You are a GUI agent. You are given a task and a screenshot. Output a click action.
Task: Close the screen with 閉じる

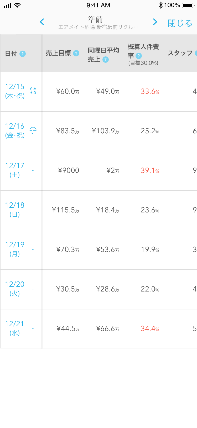[x=180, y=23]
